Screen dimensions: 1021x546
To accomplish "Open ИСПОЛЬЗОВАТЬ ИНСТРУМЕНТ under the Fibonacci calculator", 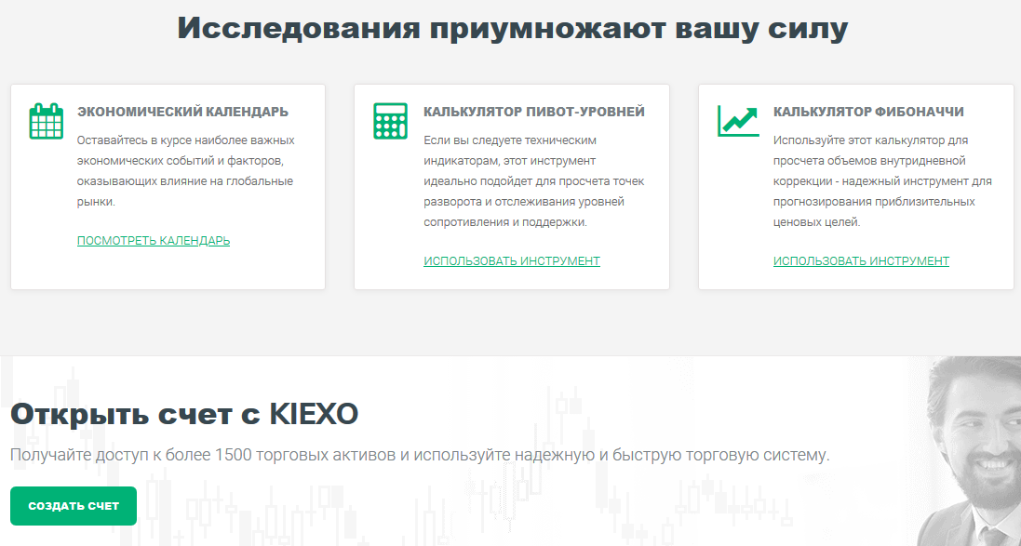I will [x=862, y=261].
